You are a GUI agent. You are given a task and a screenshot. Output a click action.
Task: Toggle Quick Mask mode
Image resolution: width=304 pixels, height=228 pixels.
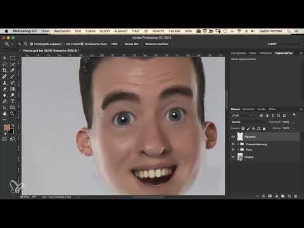[x=4, y=139]
